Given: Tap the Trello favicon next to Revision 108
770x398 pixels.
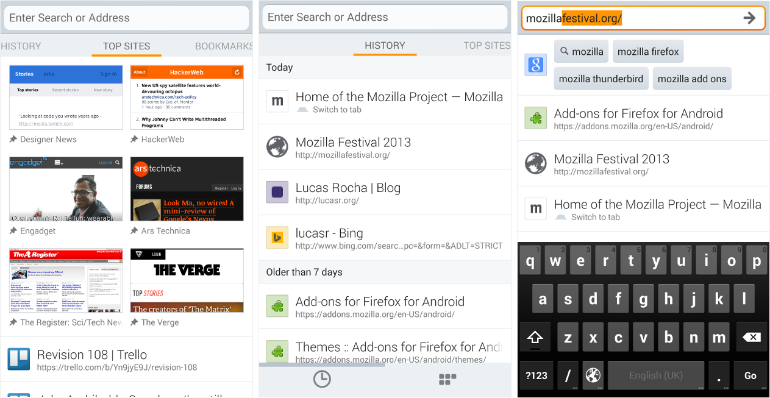Looking at the screenshot, I should 18,360.
